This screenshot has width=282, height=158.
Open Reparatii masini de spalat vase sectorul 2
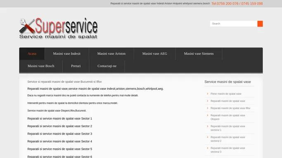pos(227,139)
